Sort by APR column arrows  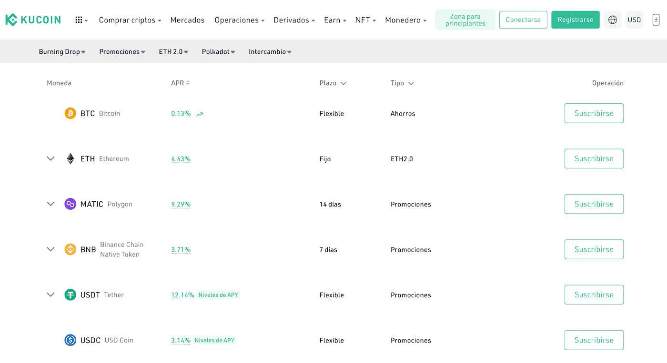click(188, 83)
